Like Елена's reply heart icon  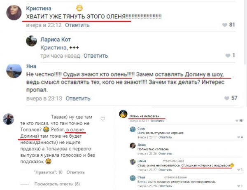[238, 170]
